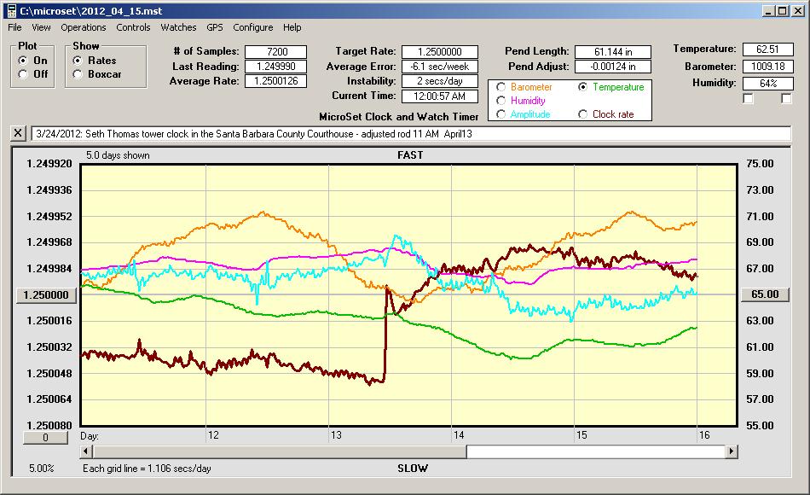810x495 pixels.
Task: Click the Average Error field
Action: (x=440, y=67)
